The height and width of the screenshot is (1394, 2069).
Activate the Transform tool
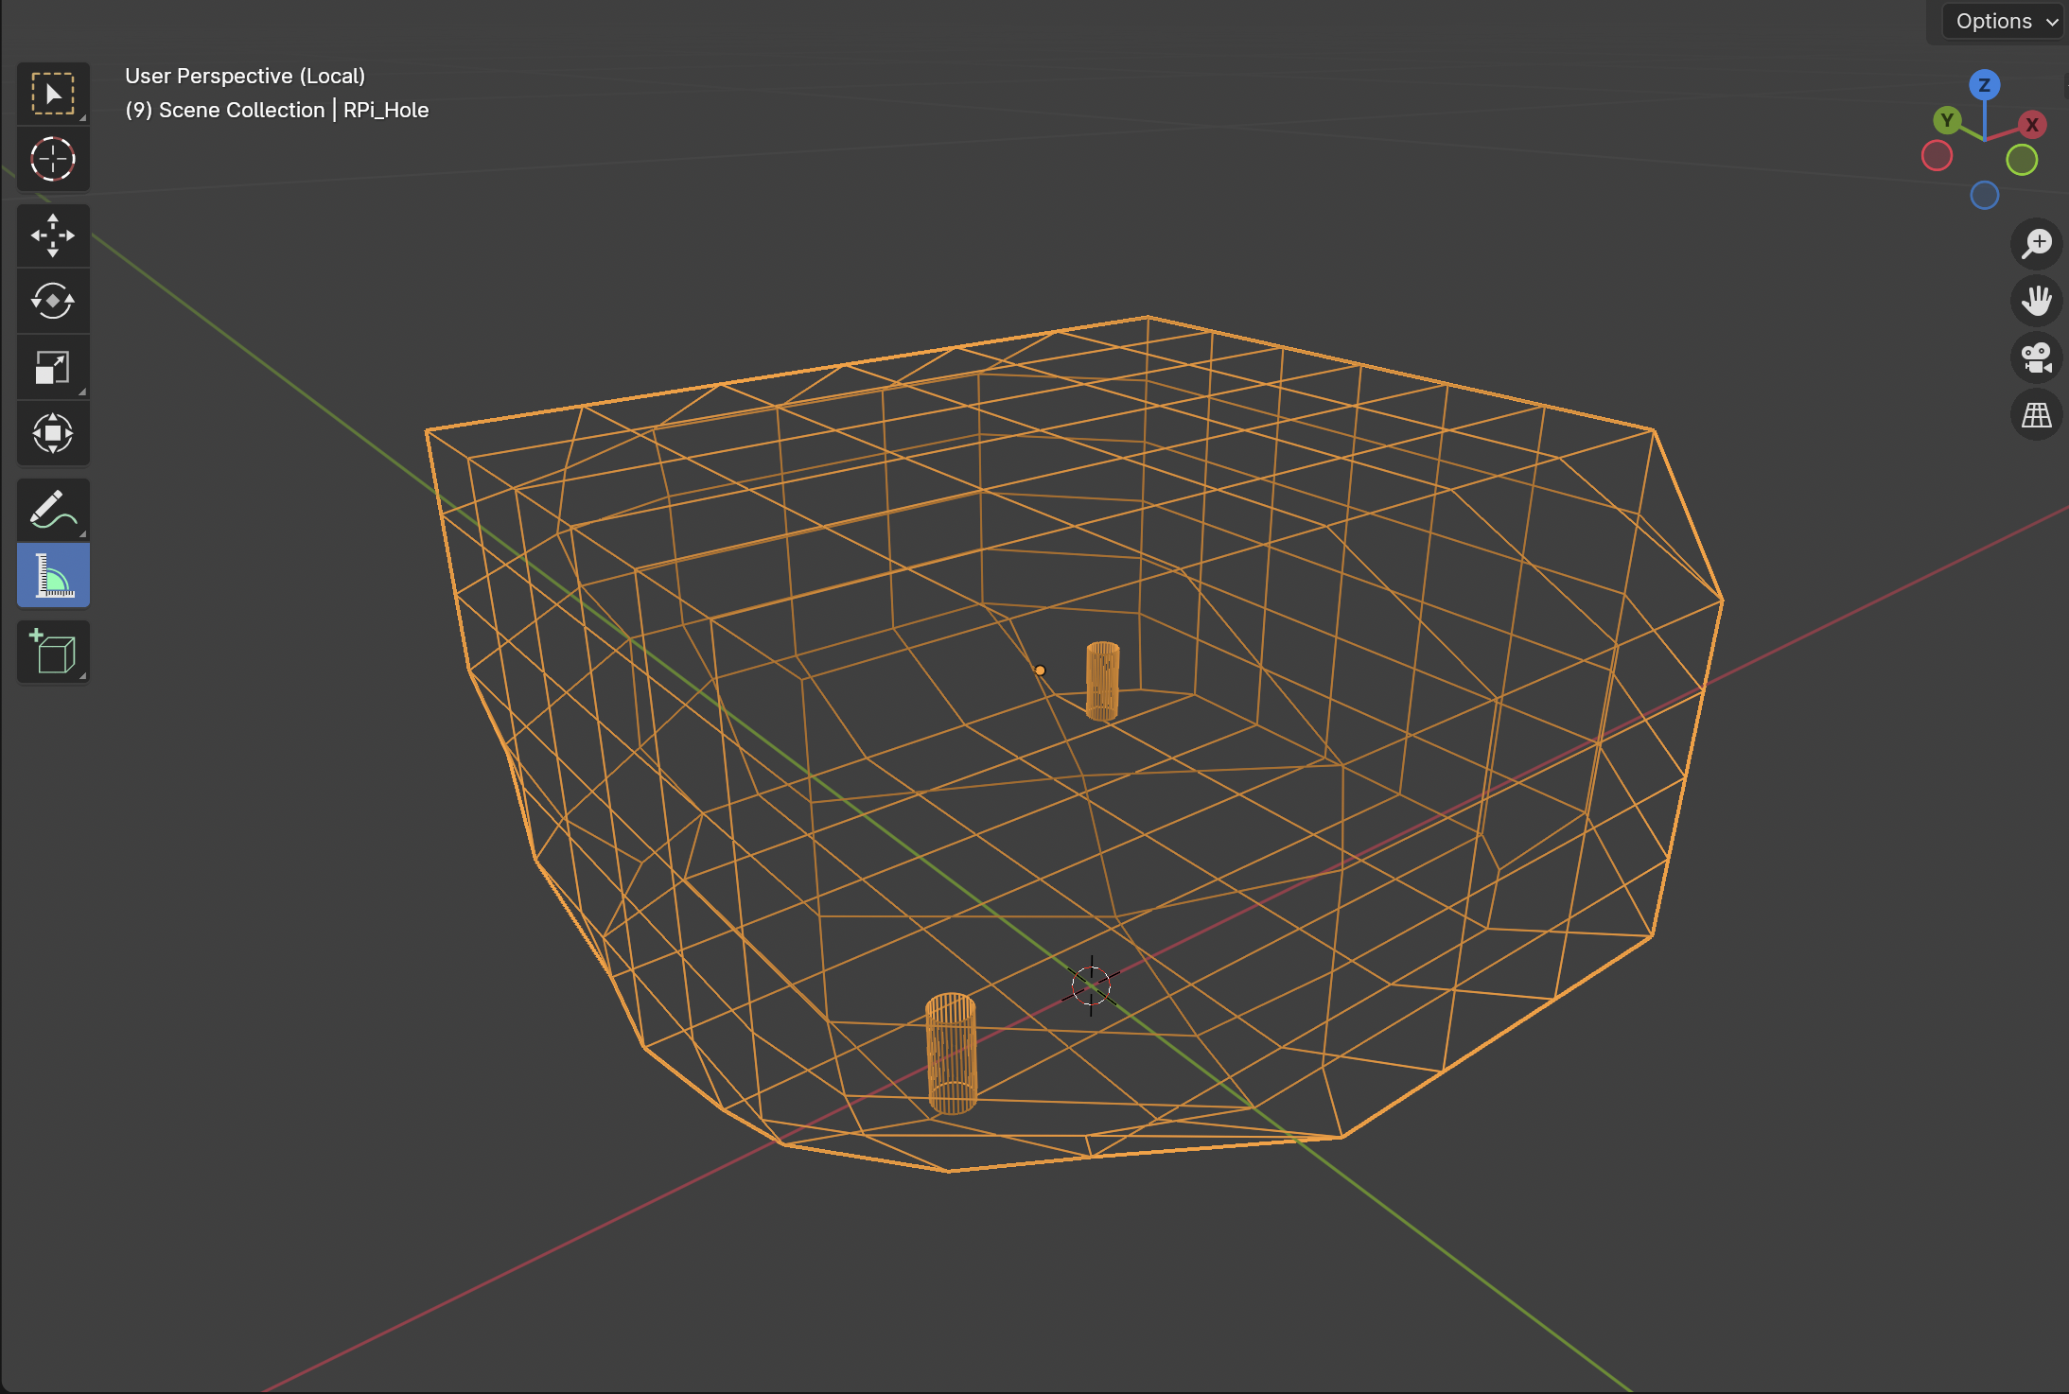(x=52, y=433)
